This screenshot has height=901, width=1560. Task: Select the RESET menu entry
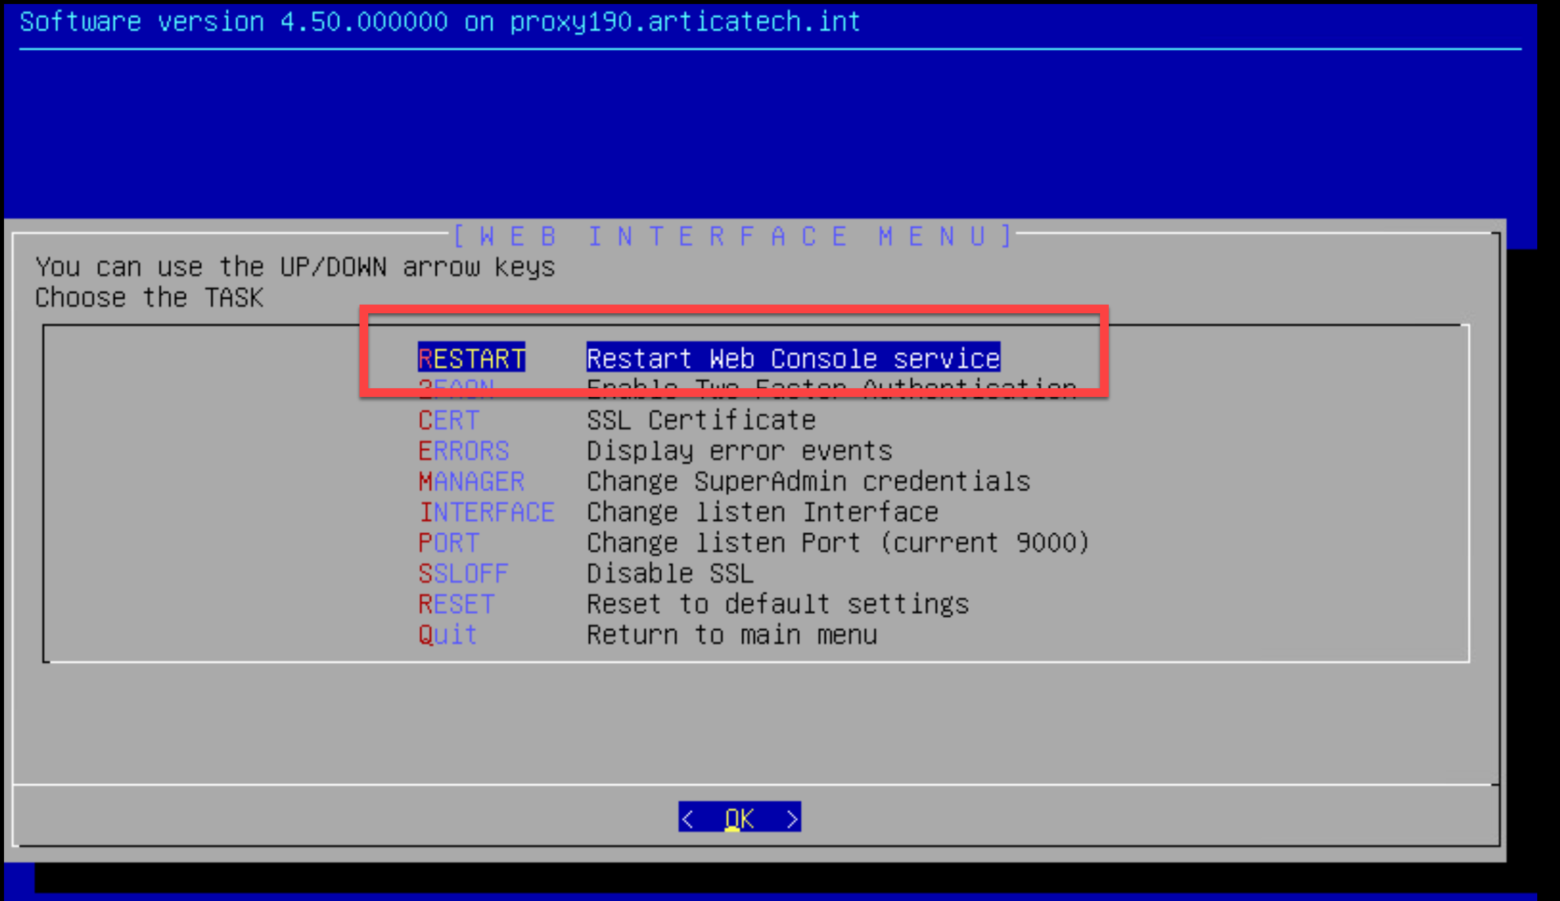tap(456, 604)
